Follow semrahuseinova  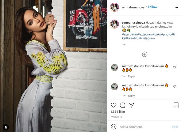click(152, 7)
